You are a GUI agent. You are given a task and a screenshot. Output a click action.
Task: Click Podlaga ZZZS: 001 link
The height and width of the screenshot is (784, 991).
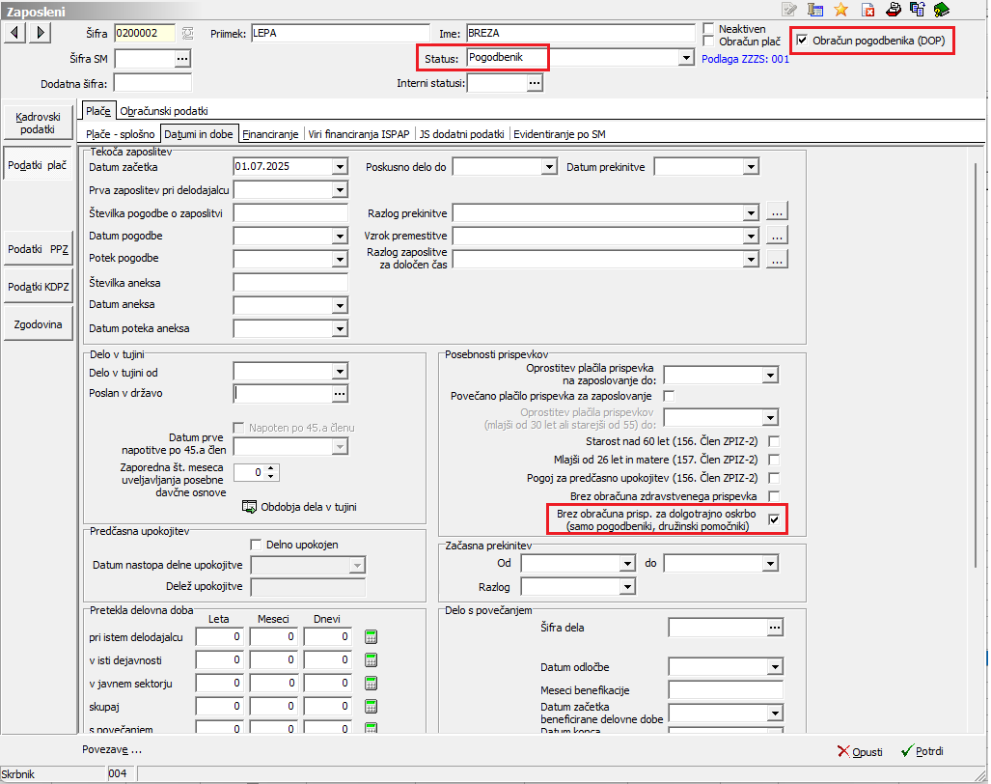tap(745, 59)
